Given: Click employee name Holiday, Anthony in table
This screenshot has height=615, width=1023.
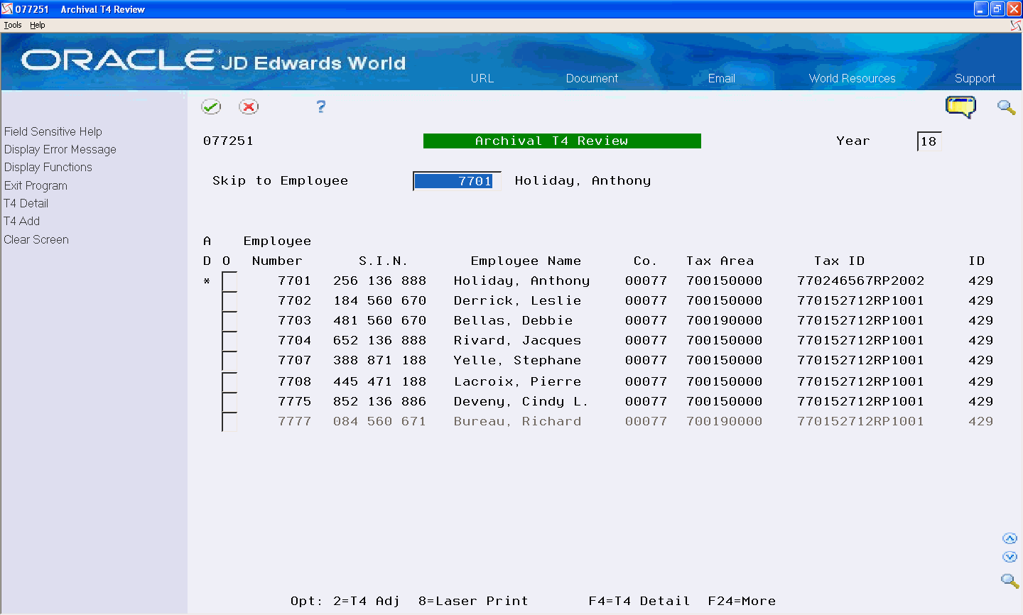Looking at the screenshot, I should [x=521, y=281].
